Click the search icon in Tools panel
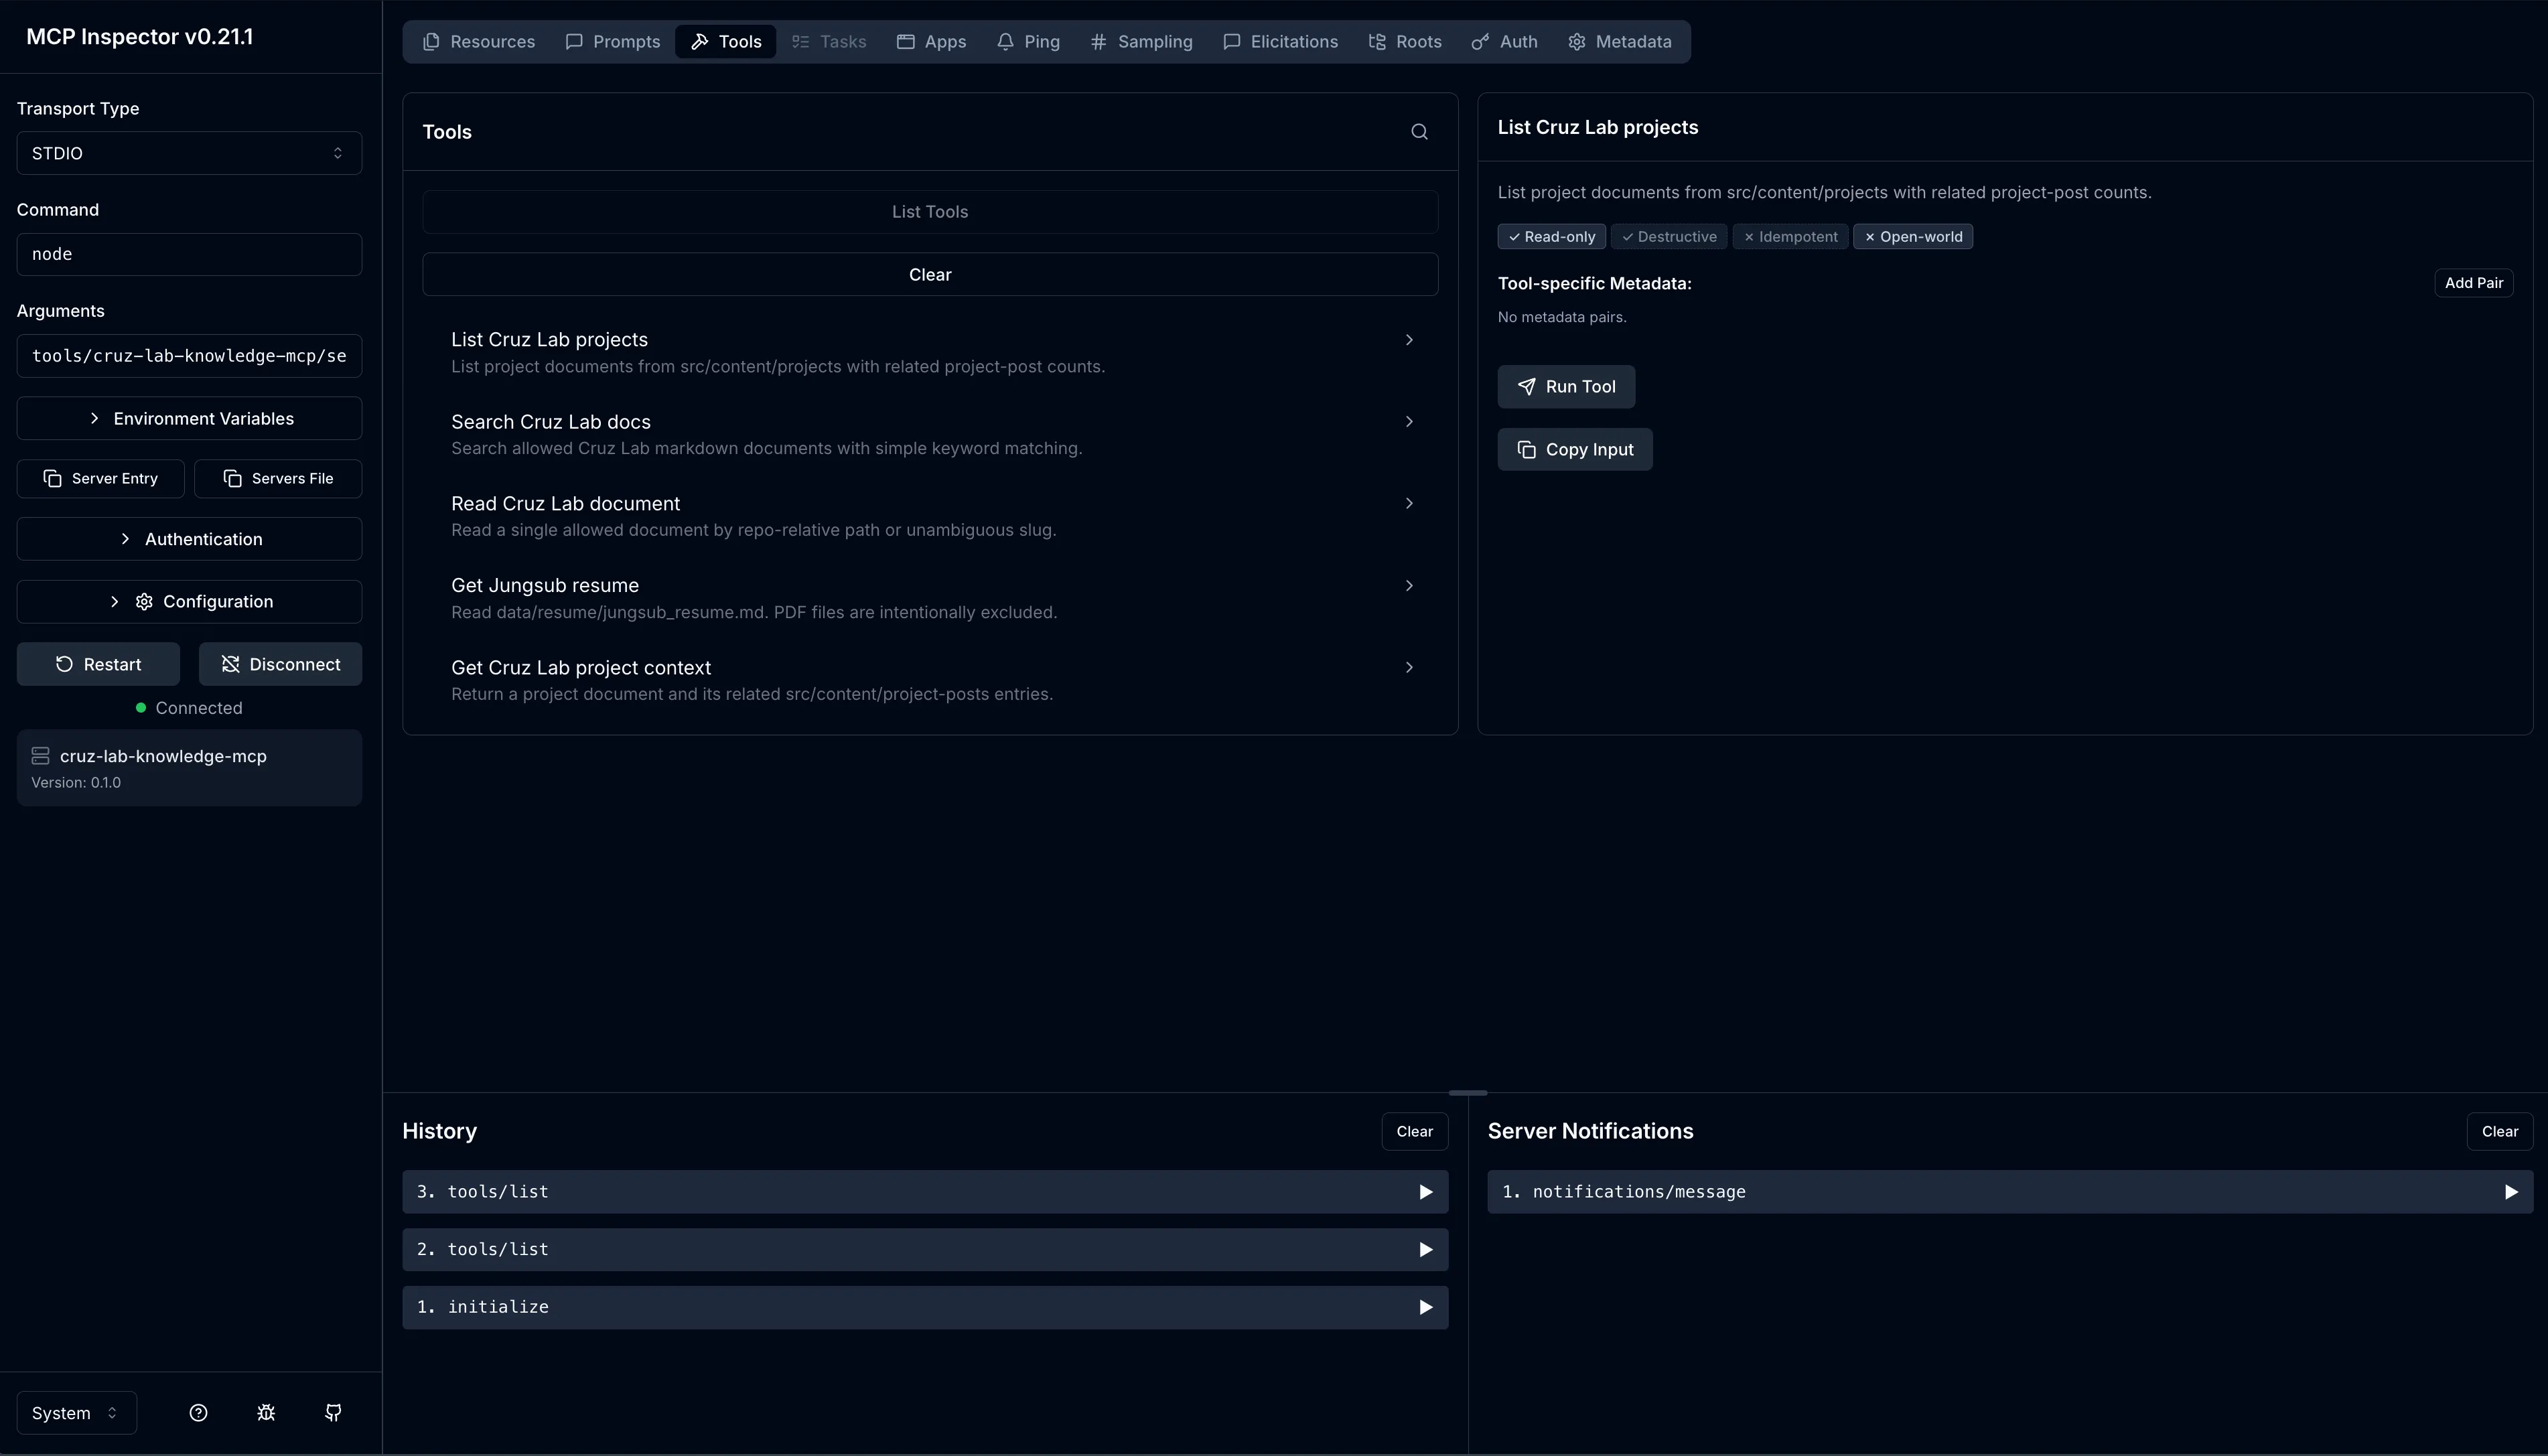Viewport: 2548px width, 1456px height. pyautogui.click(x=1419, y=132)
